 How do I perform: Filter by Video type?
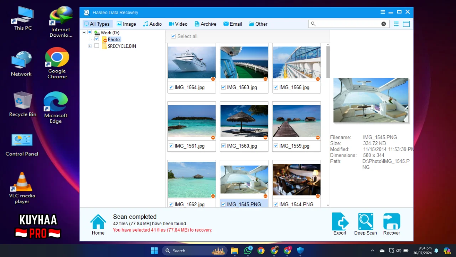pos(178,24)
